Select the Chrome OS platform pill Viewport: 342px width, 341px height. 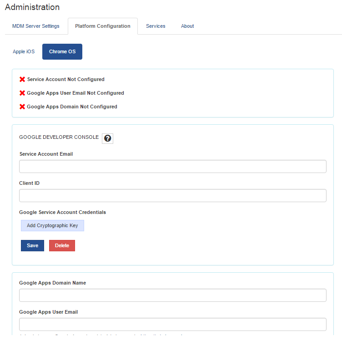62,52
